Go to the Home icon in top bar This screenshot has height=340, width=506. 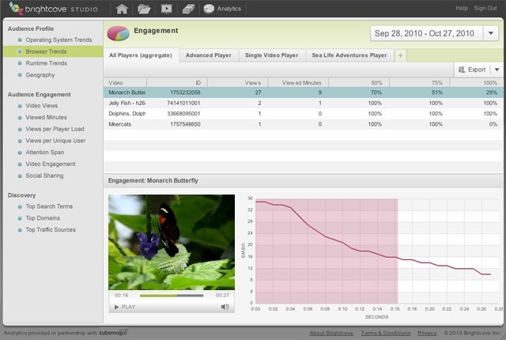(x=122, y=9)
